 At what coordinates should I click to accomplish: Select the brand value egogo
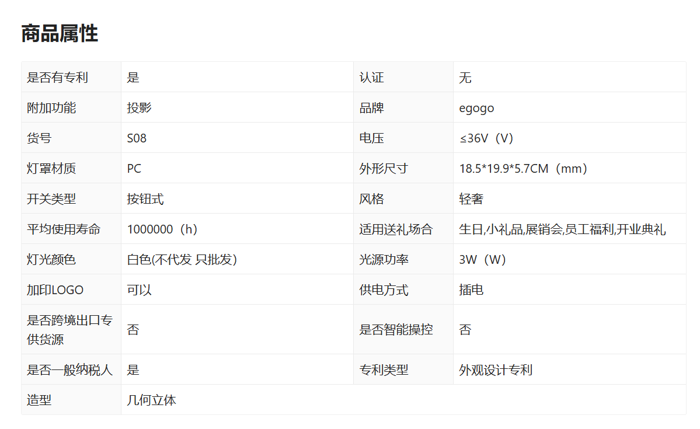click(476, 108)
